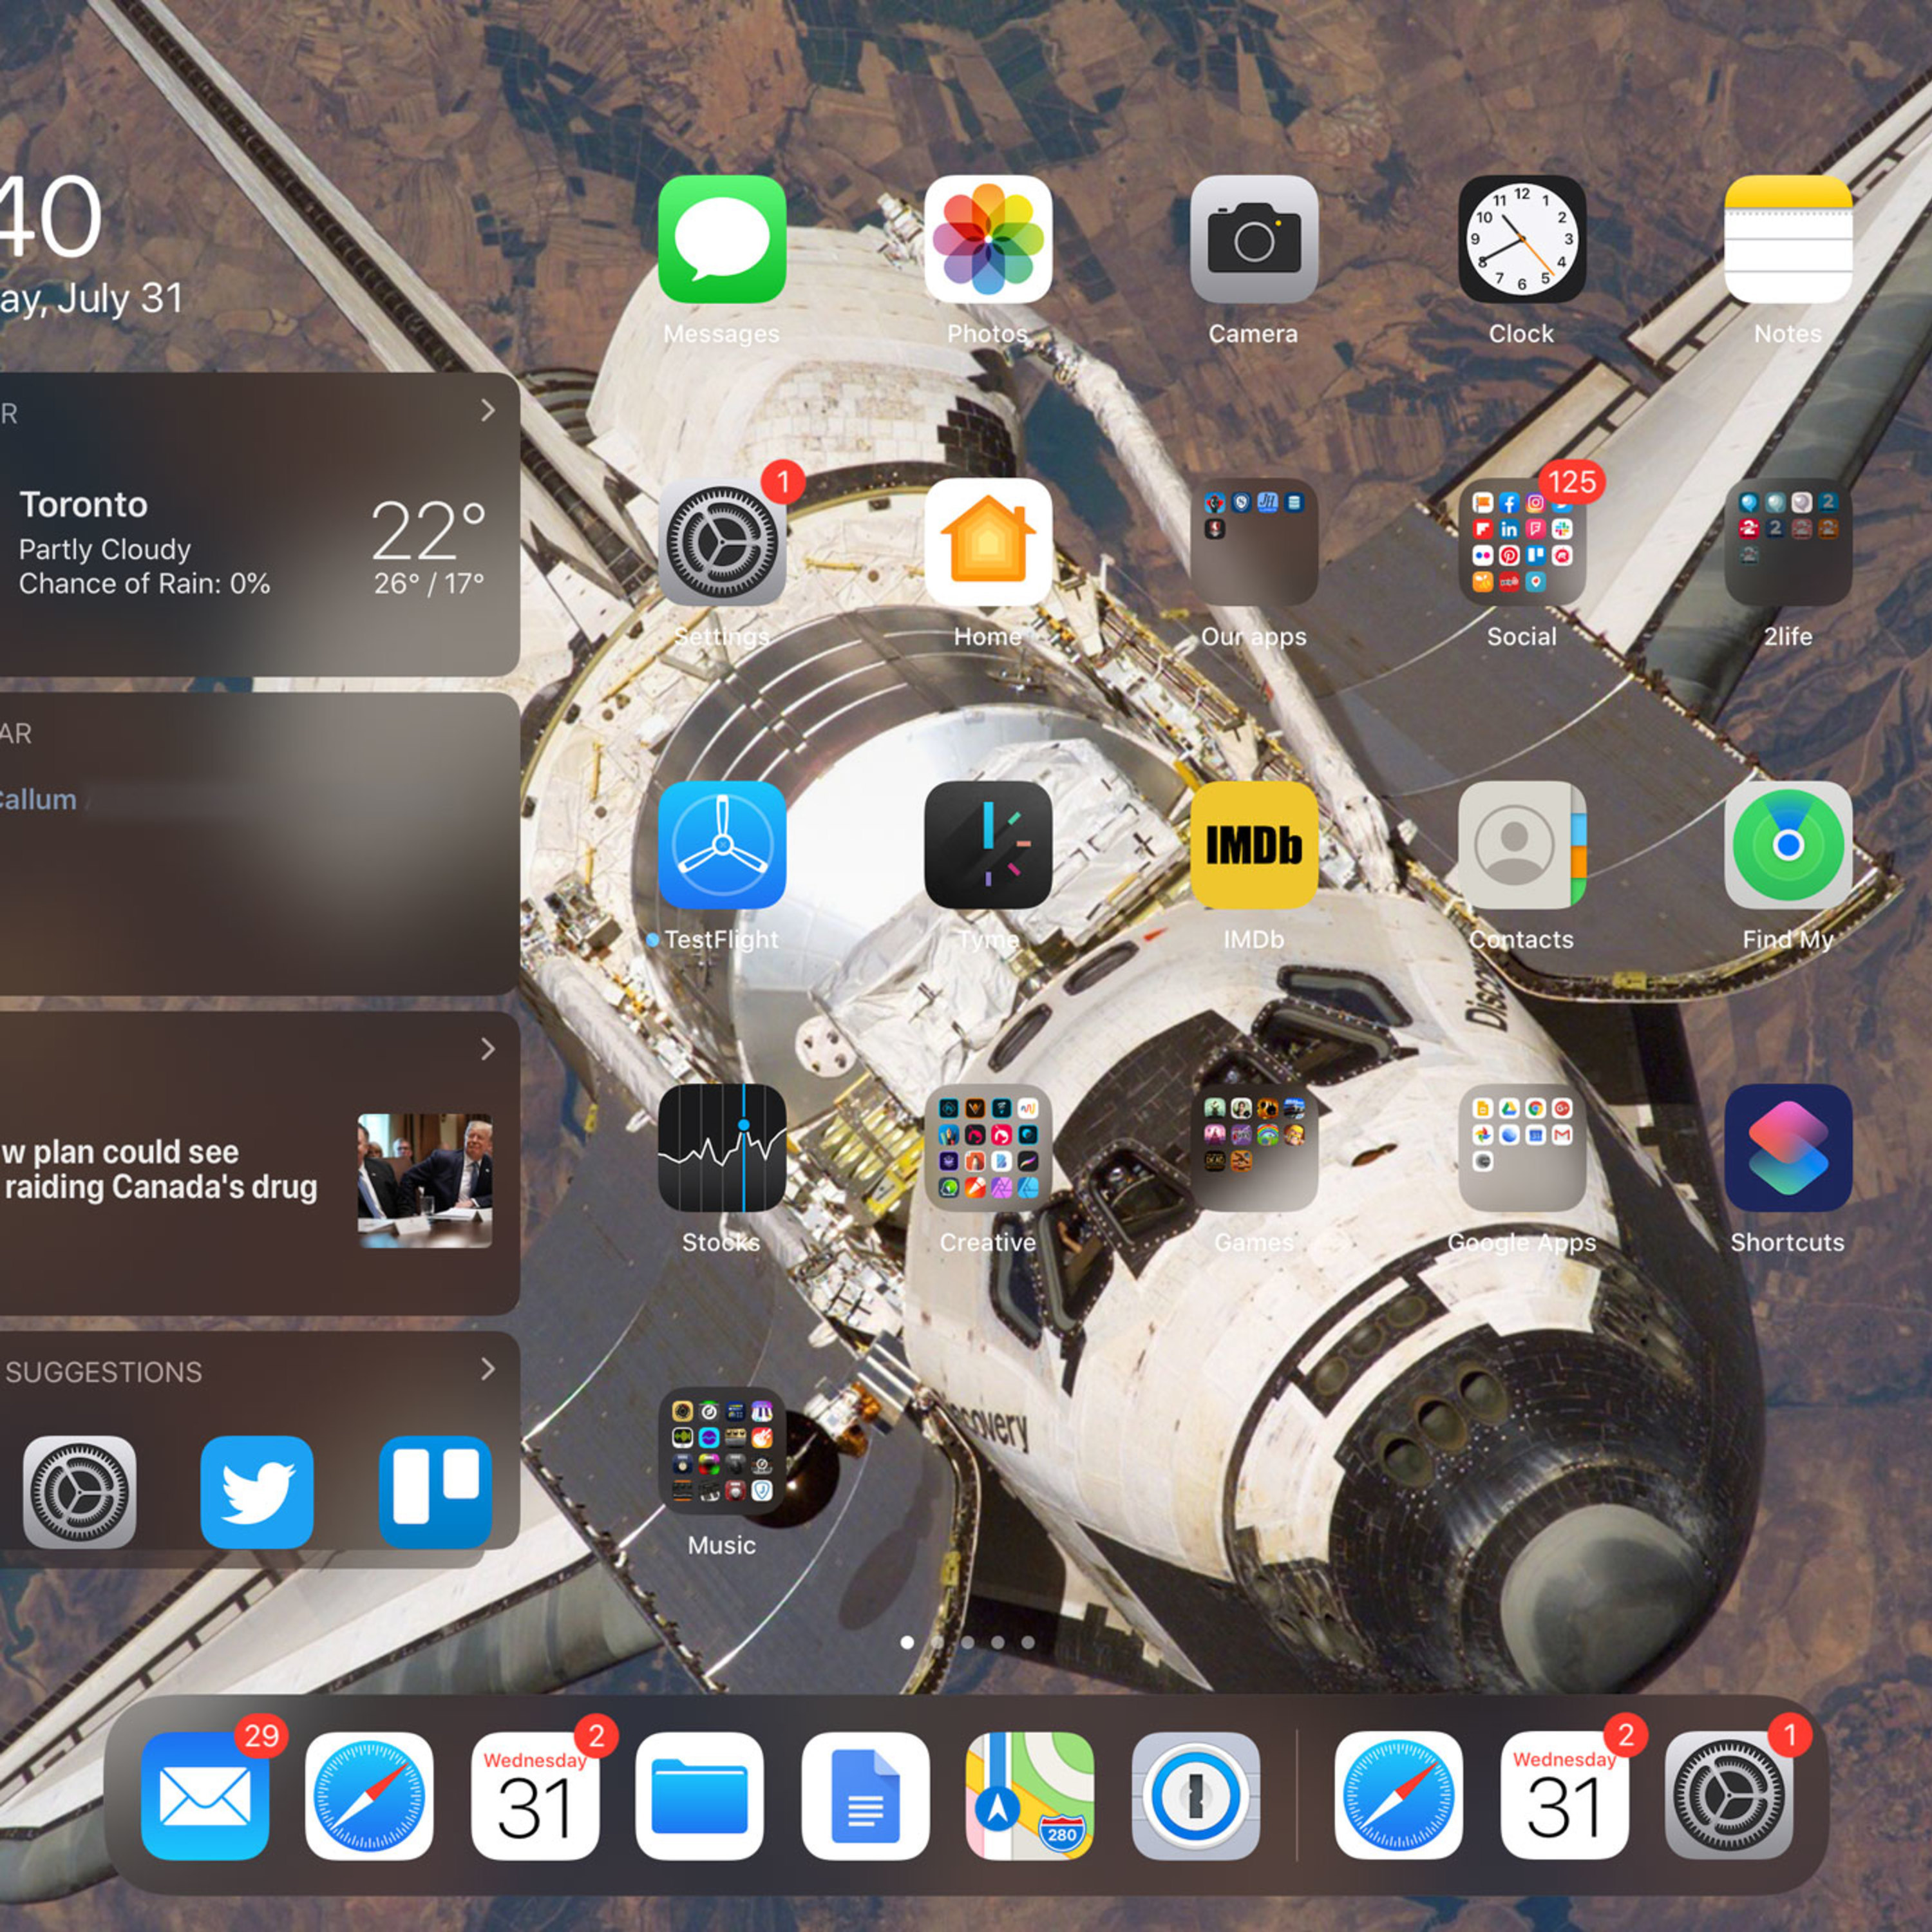Screen dimensions: 1932x1932
Task: Launch 1Password from the dock
Action: tap(1196, 1796)
